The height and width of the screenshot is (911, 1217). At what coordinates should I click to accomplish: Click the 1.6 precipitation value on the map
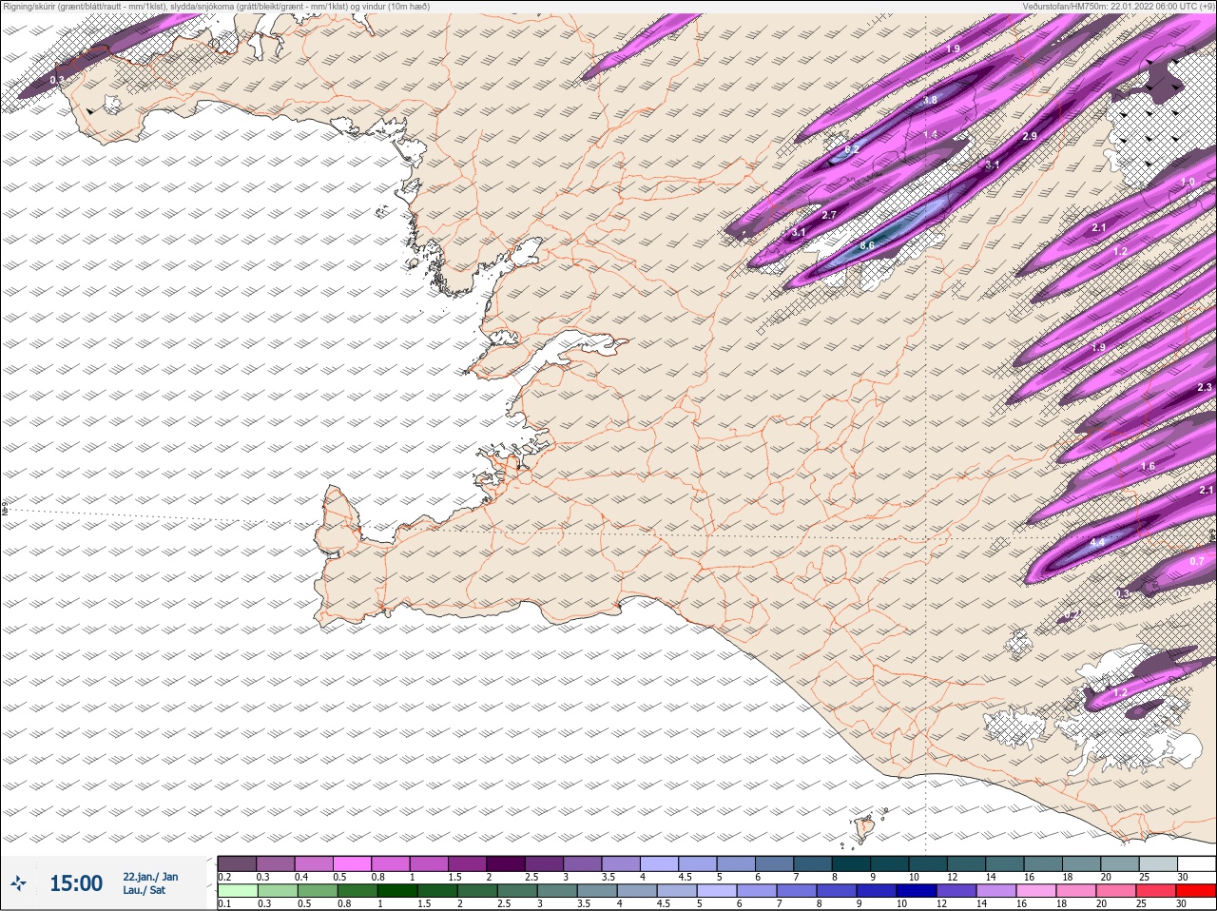1148,467
